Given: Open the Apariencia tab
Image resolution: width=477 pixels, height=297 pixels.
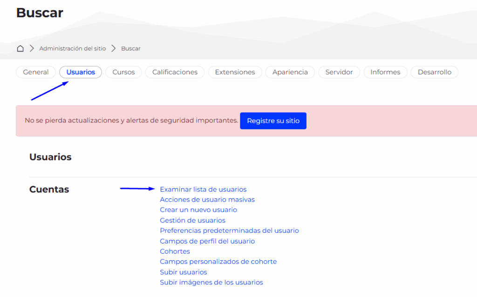Looking at the screenshot, I should [x=290, y=72].
